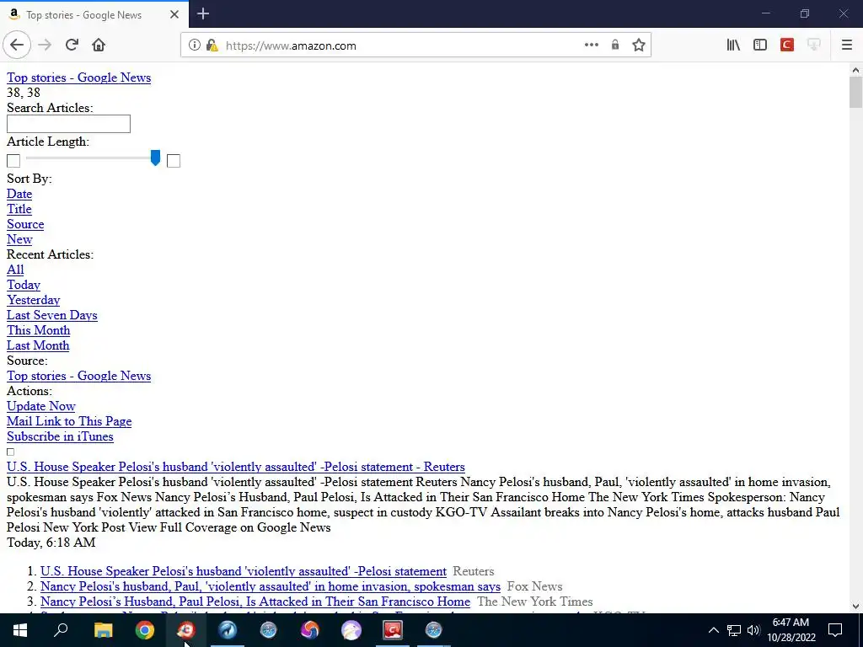Open the network status tray icon
This screenshot has height=647, width=863.
734,630
